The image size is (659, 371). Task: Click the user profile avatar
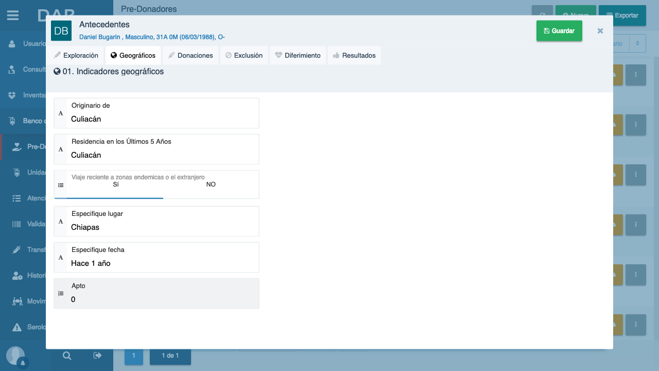[x=15, y=355]
